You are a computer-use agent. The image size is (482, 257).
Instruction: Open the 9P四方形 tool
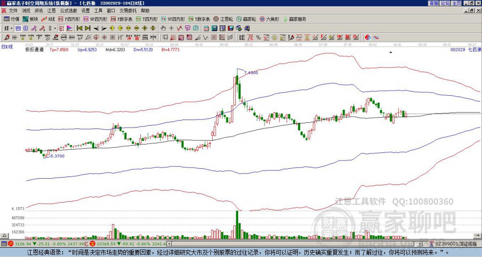[x=95, y=19]
